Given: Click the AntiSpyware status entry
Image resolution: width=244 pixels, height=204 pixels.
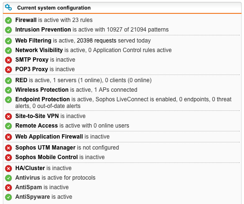Looking at the screenshot, I should pos(44,197).
